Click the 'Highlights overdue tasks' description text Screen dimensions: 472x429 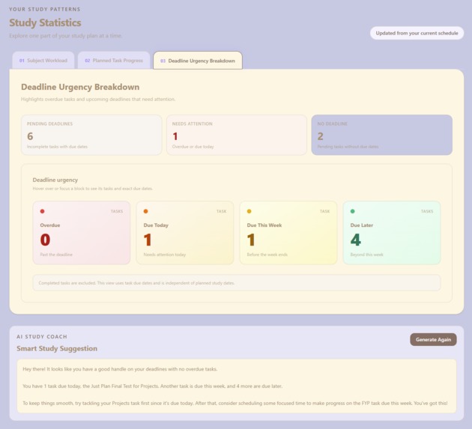coord(98,99)
